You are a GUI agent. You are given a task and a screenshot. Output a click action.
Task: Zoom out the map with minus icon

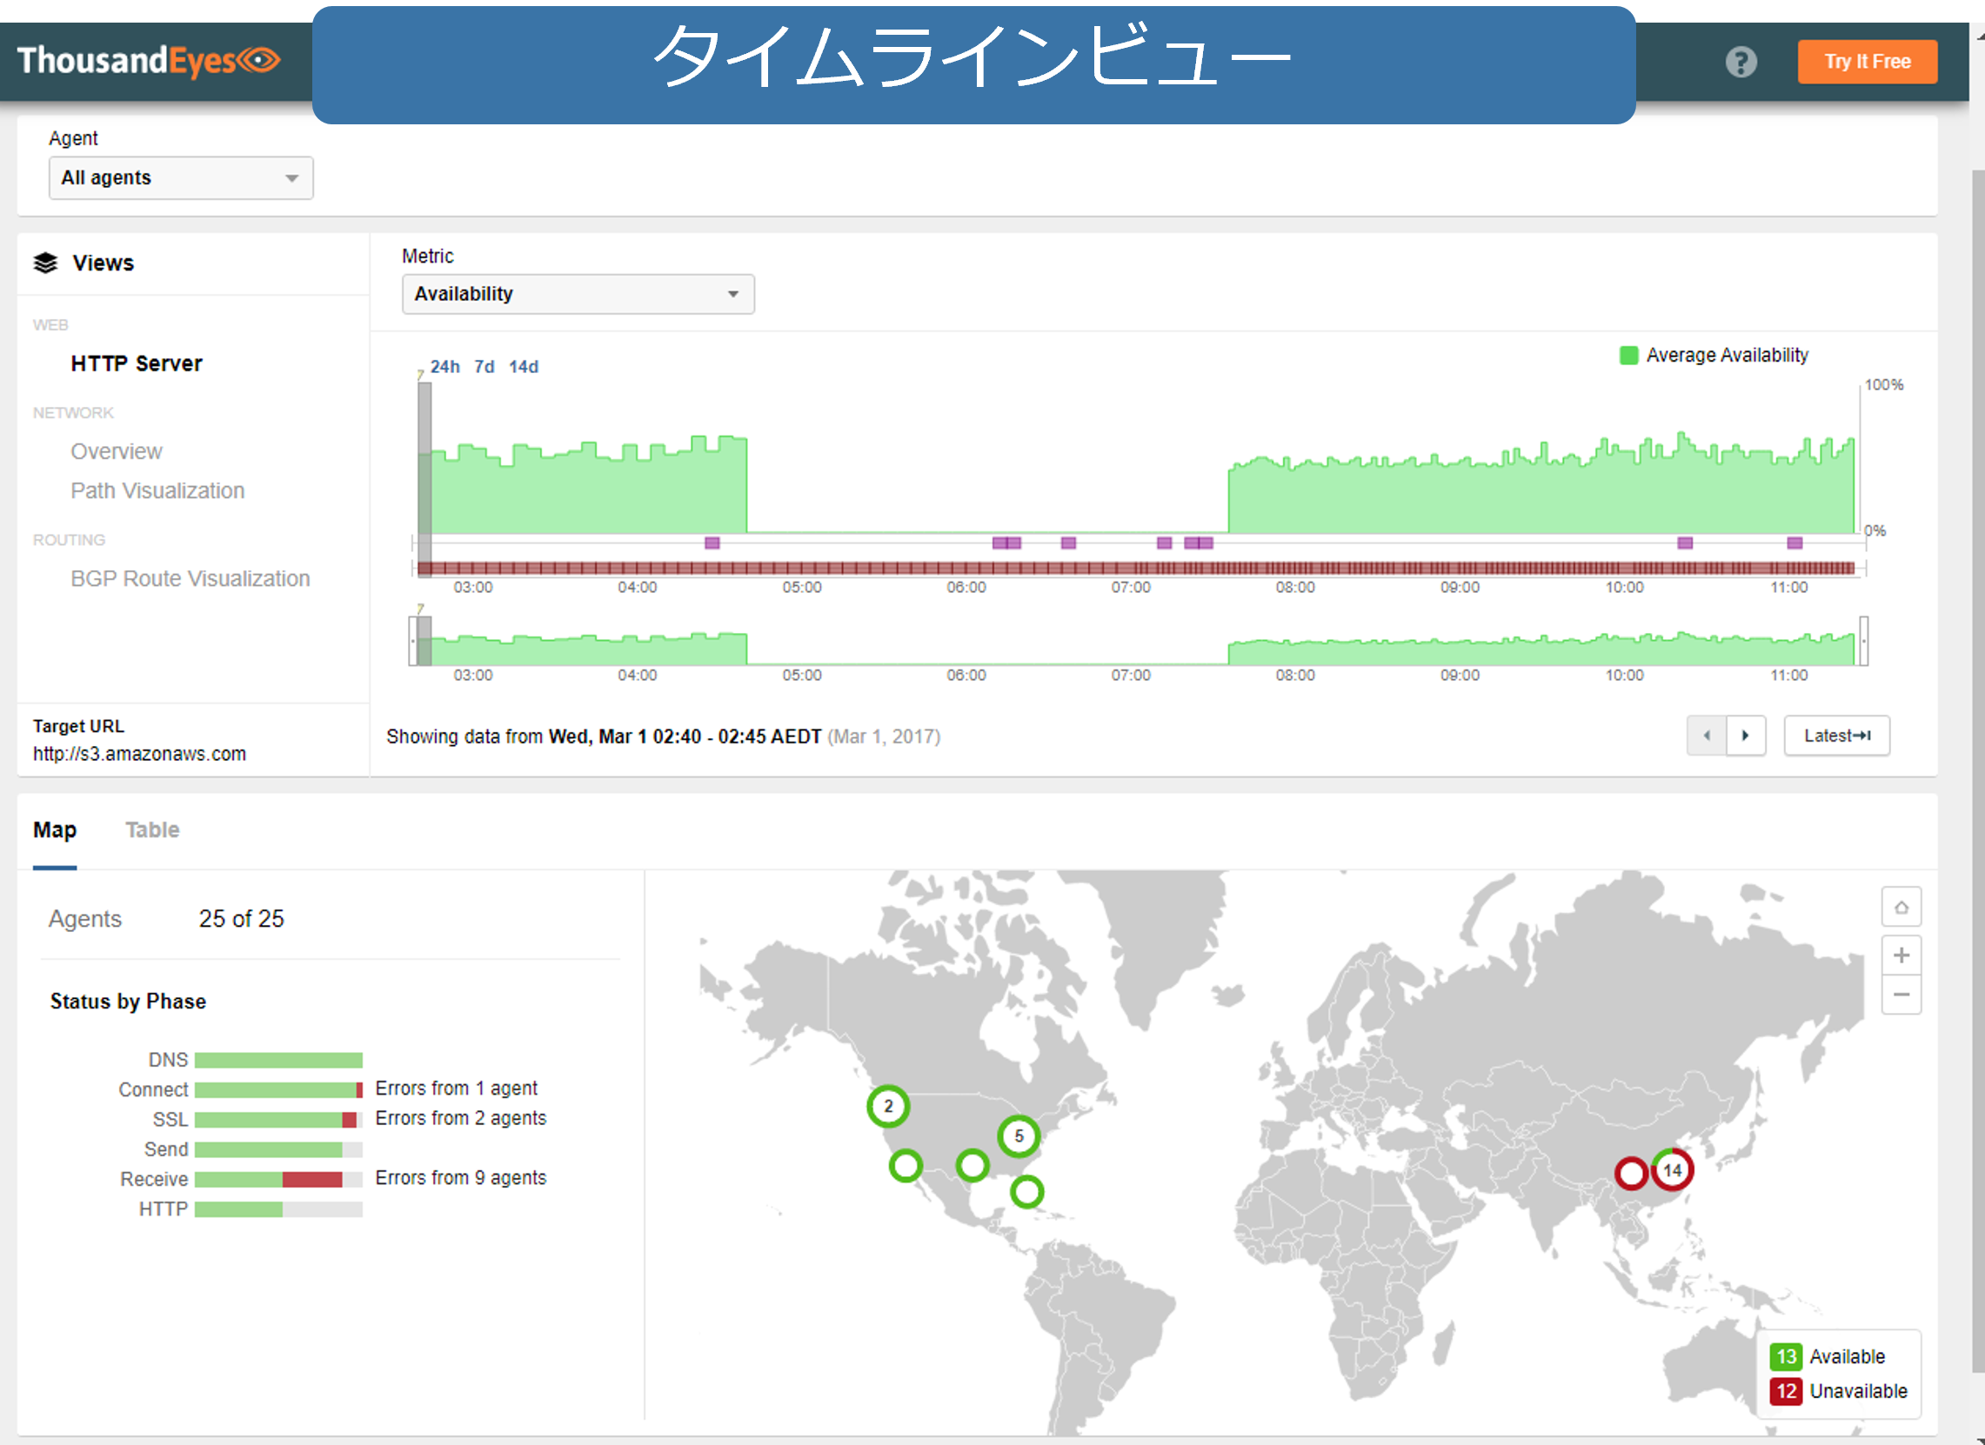pyautogui.click(x=1900, y=995)
